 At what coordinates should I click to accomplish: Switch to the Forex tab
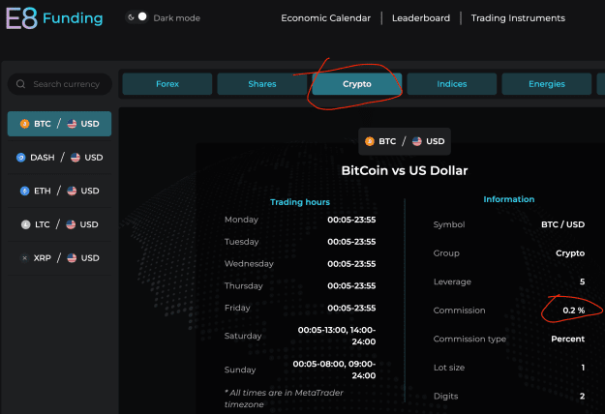click(167, 84)
